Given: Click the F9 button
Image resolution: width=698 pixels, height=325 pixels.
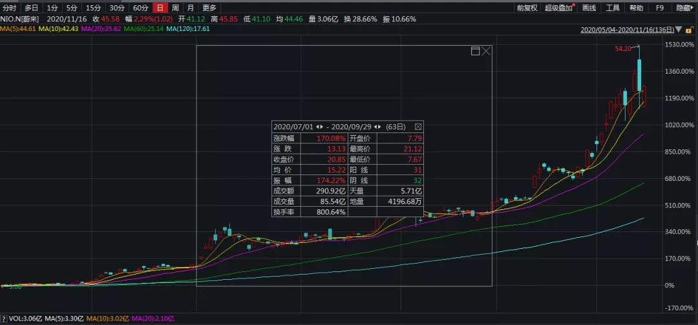Looking at the screenshot, I should pos(660,8).
